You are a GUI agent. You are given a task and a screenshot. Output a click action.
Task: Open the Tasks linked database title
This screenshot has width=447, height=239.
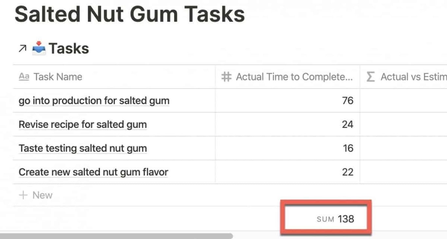(x=69, y=48)
